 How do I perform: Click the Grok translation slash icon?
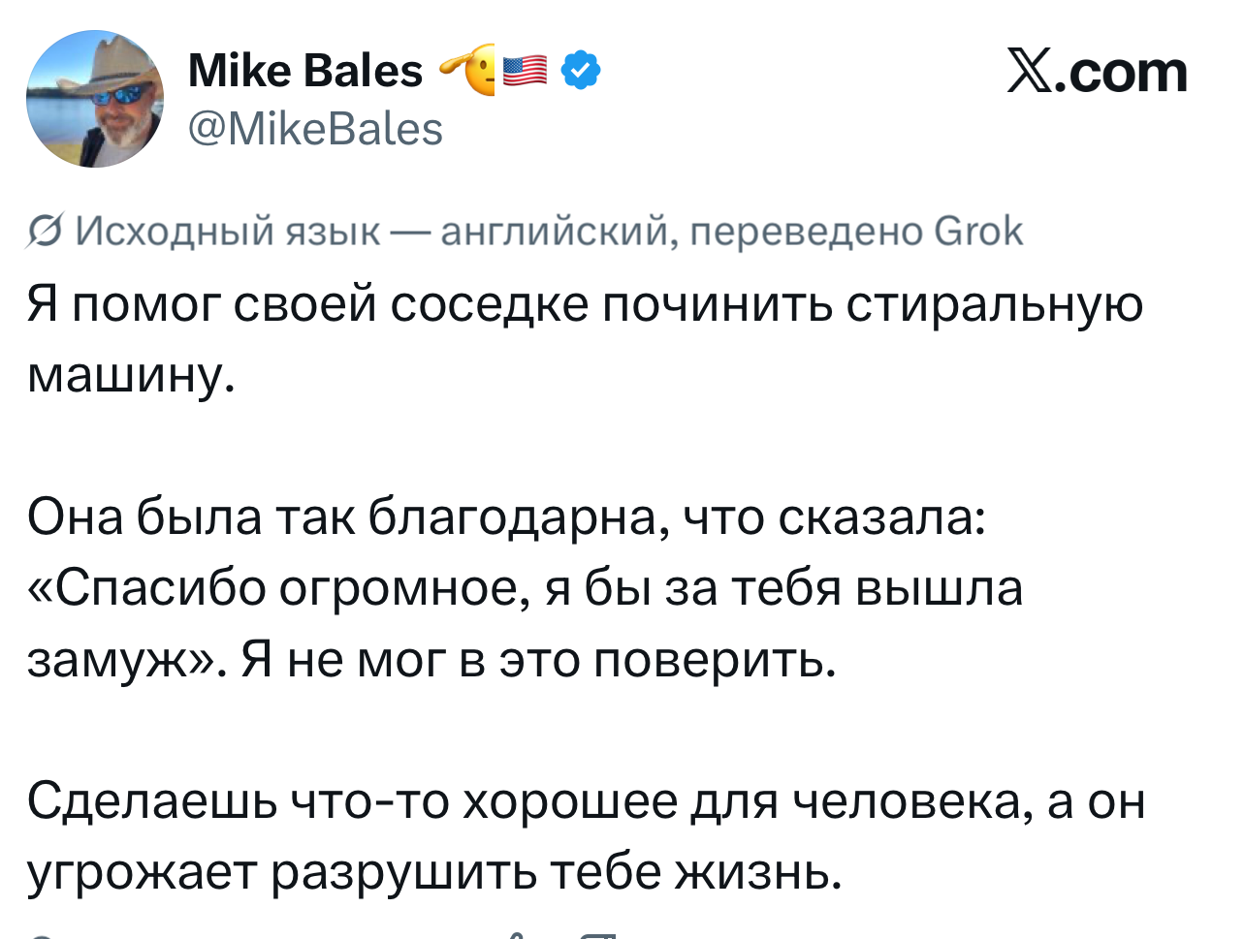(45, 233)
